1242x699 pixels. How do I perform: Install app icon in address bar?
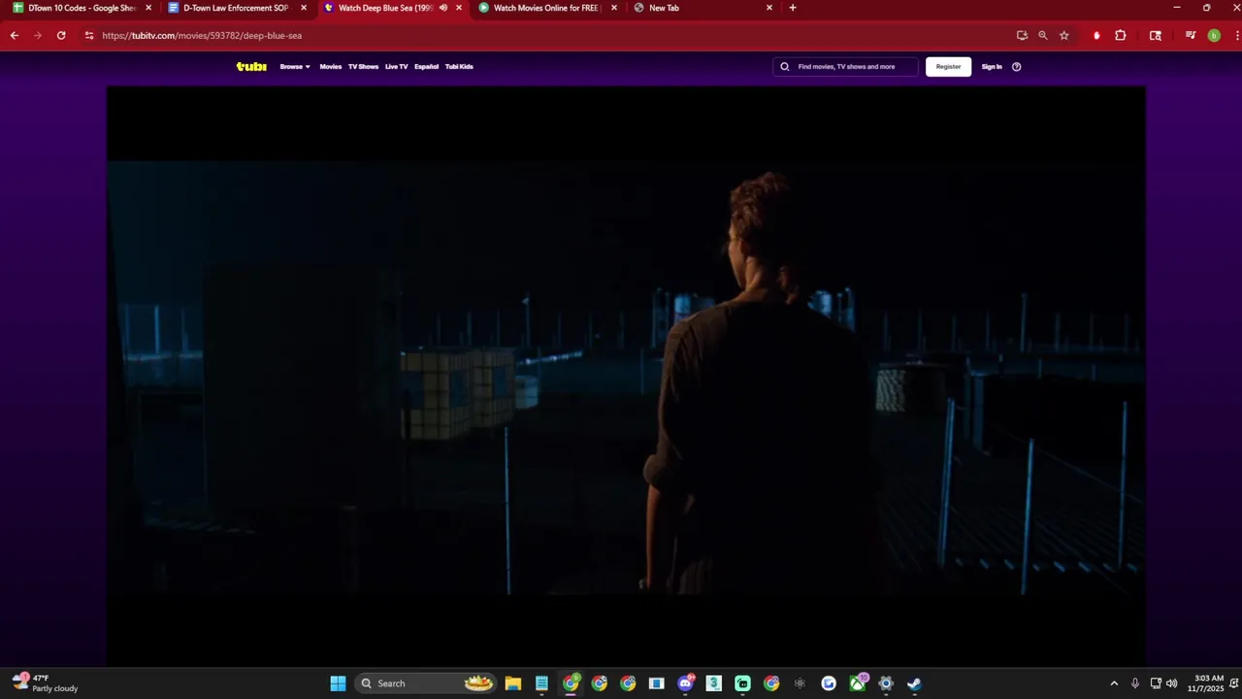point(1022,35)
